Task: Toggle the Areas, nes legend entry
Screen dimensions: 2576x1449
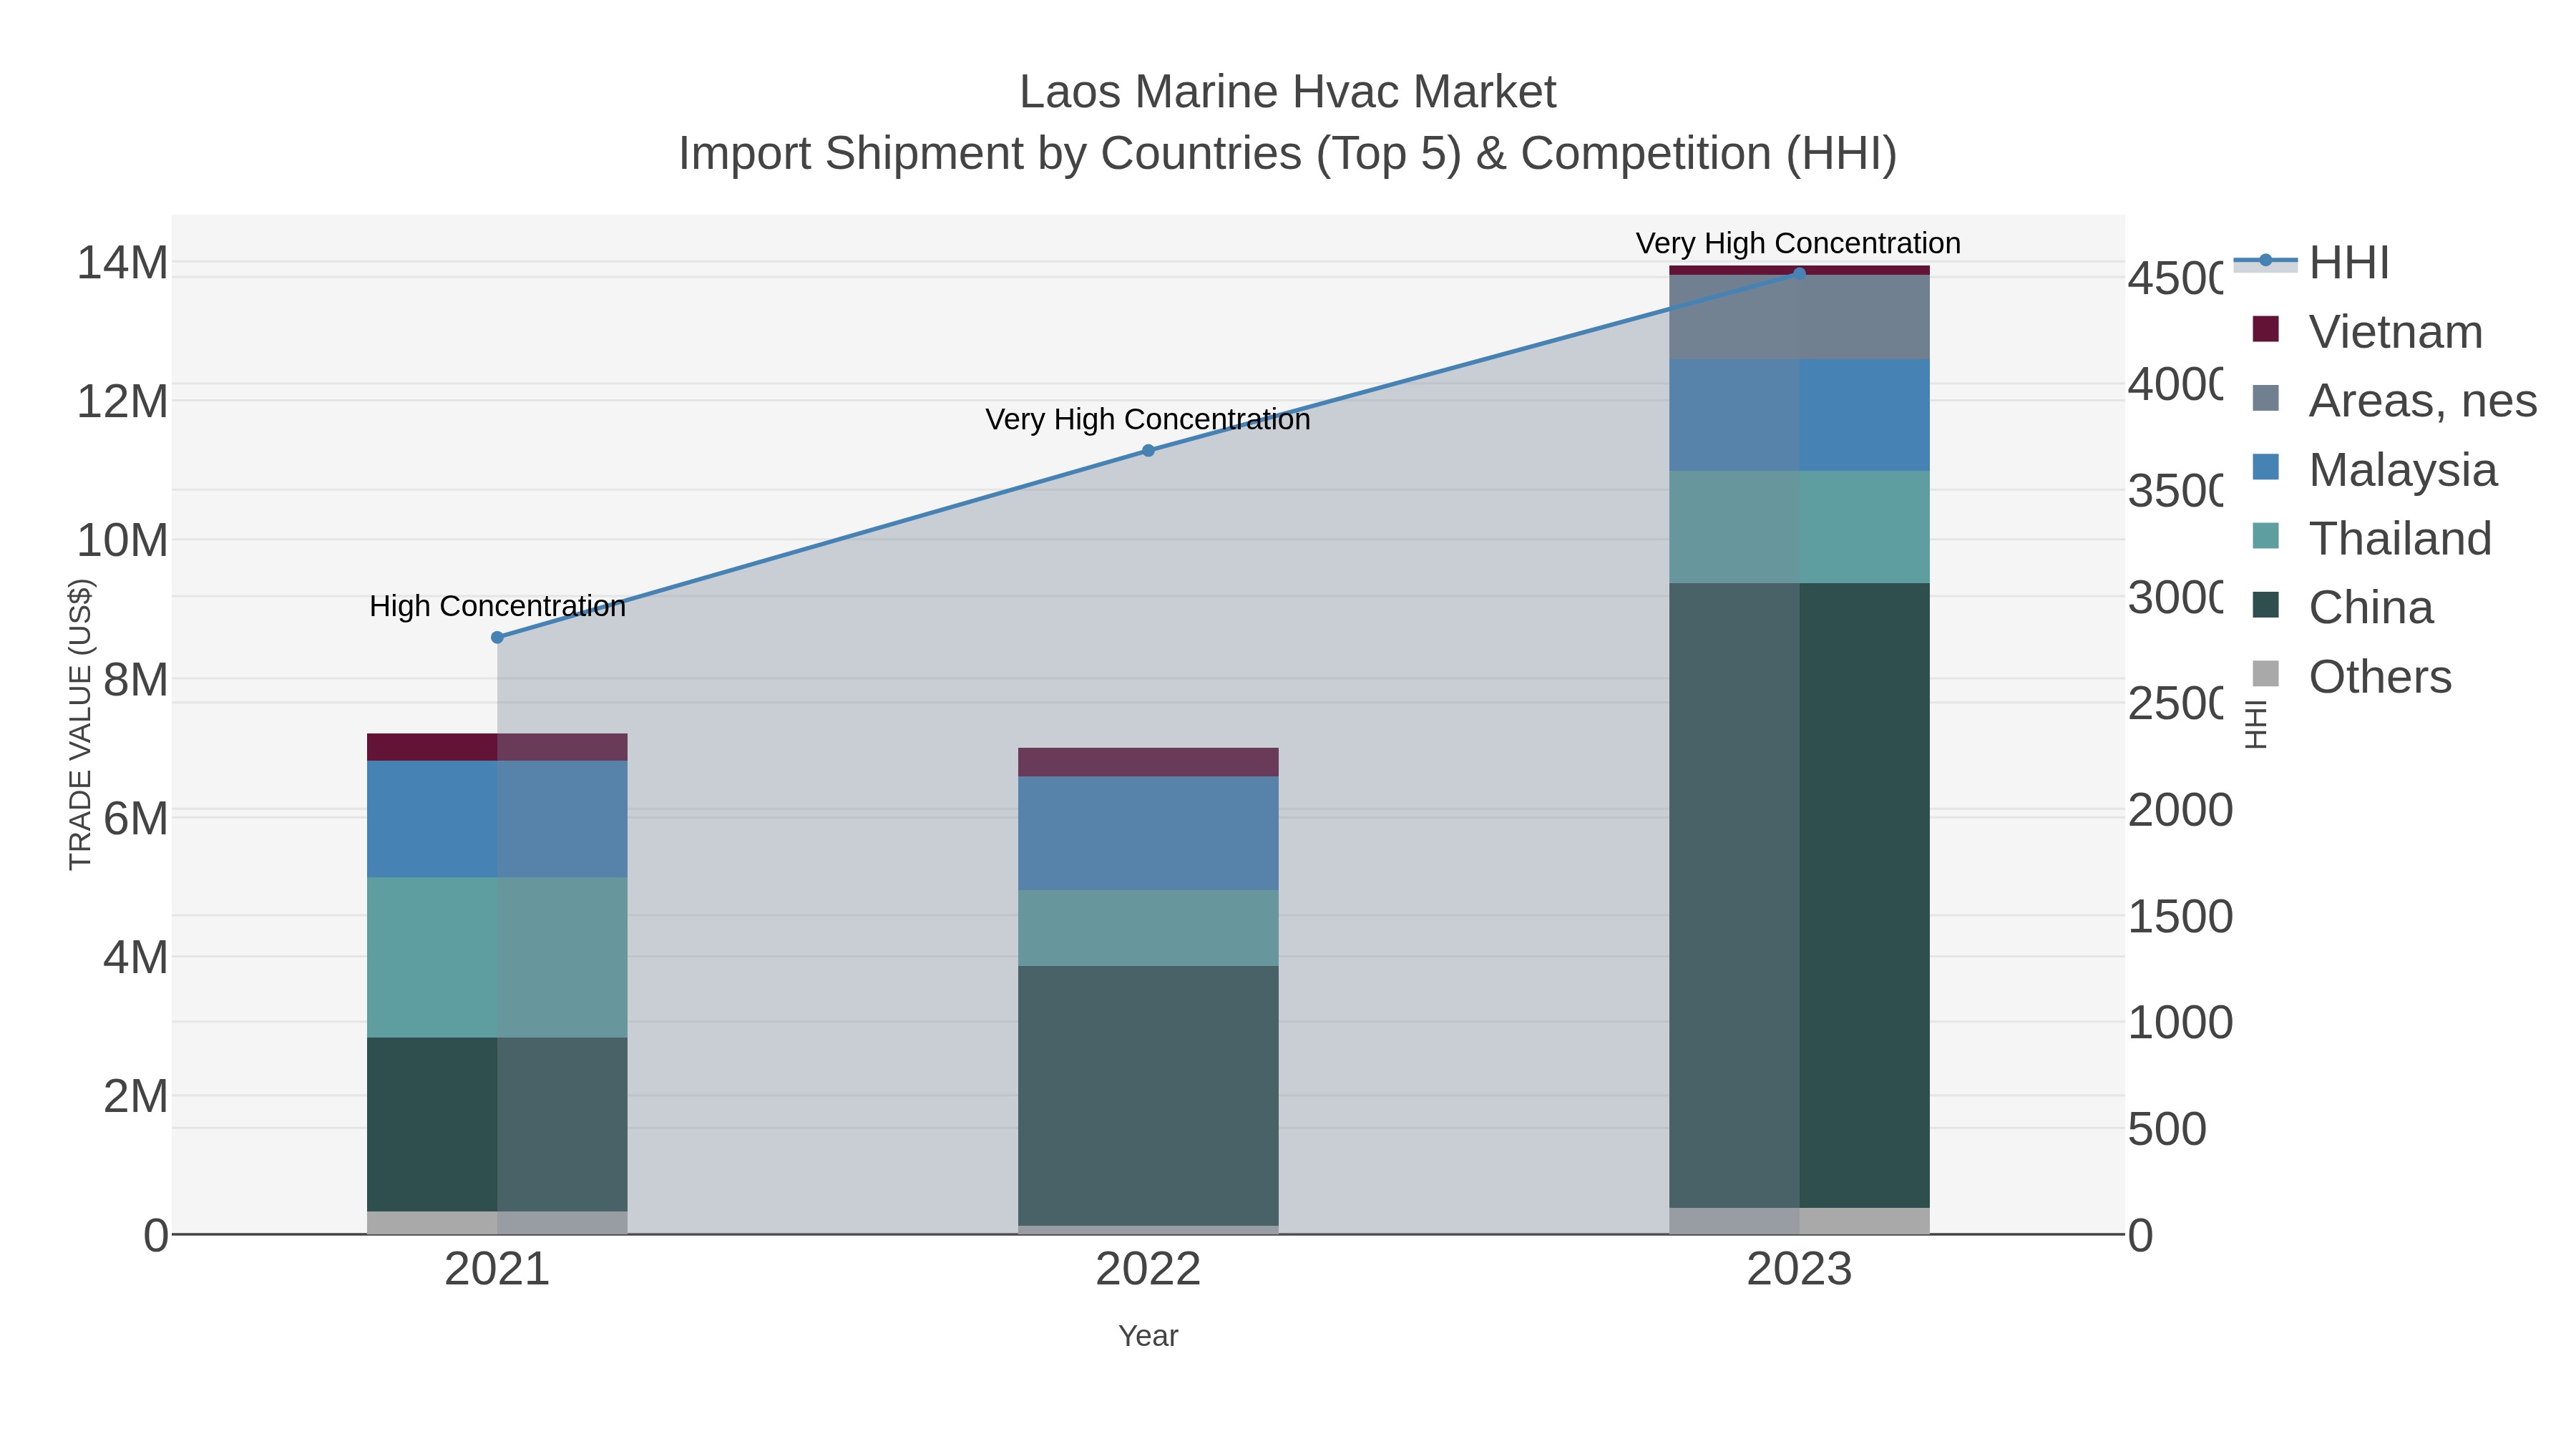Action: 2394,400
